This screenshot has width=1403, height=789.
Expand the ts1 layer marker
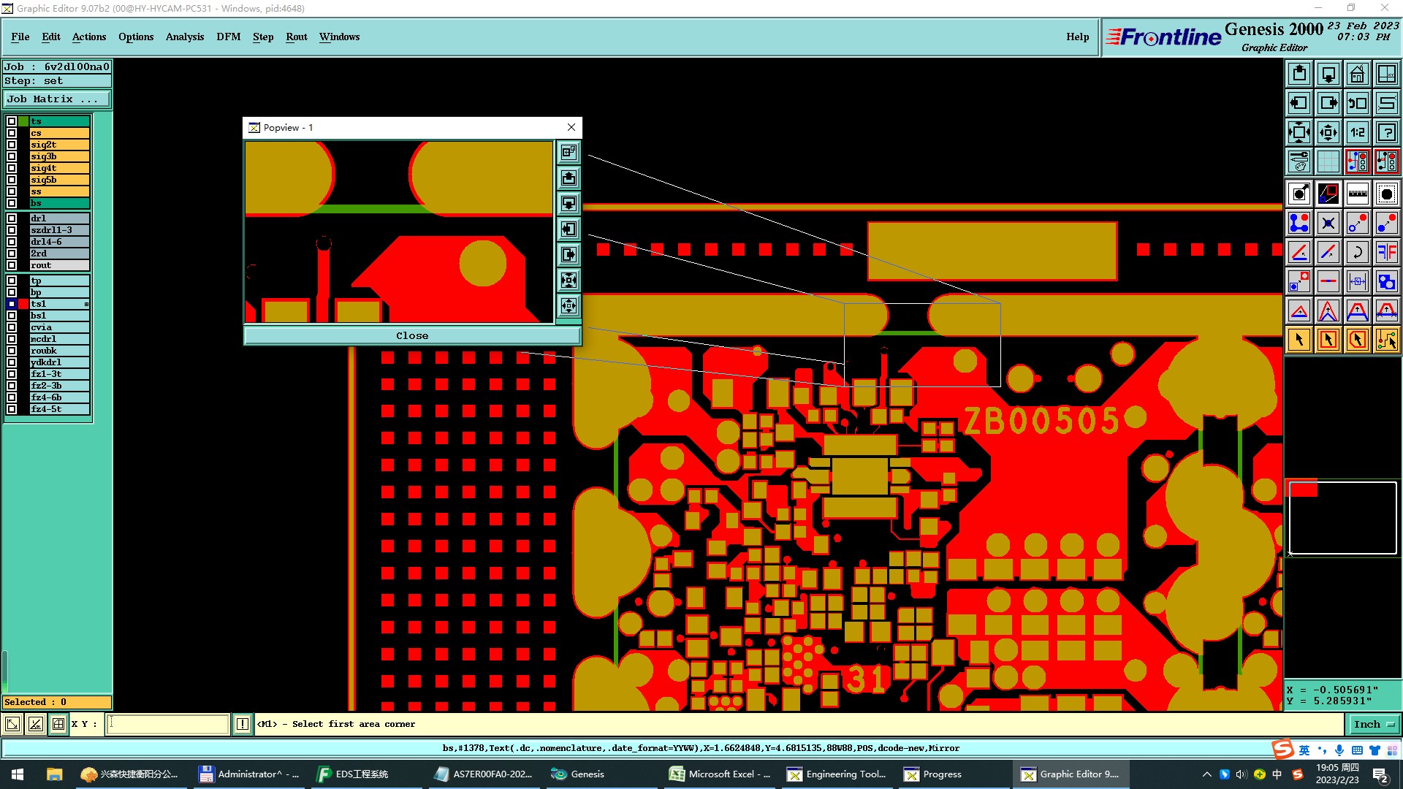click(86, 304)
